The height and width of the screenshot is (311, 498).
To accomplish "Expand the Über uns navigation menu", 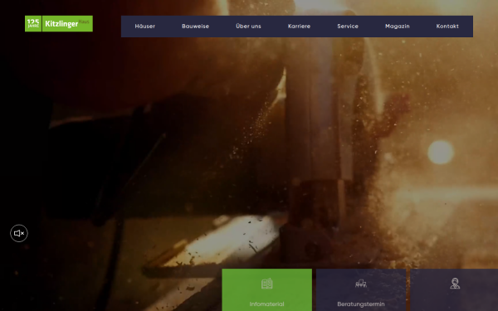I will (248, 27).
